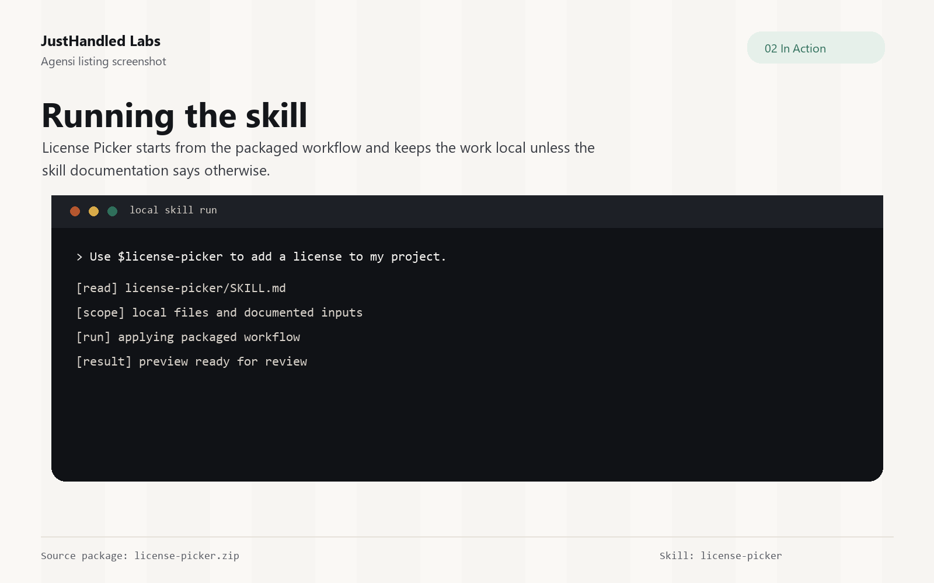Click the prompt arrow before 'Use $license-picker'
The image size is (934, 583).
[x=79, y=257]
